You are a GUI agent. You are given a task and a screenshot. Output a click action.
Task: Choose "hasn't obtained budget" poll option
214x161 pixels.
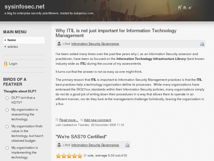pyautogui.click(x=7, y=126)
